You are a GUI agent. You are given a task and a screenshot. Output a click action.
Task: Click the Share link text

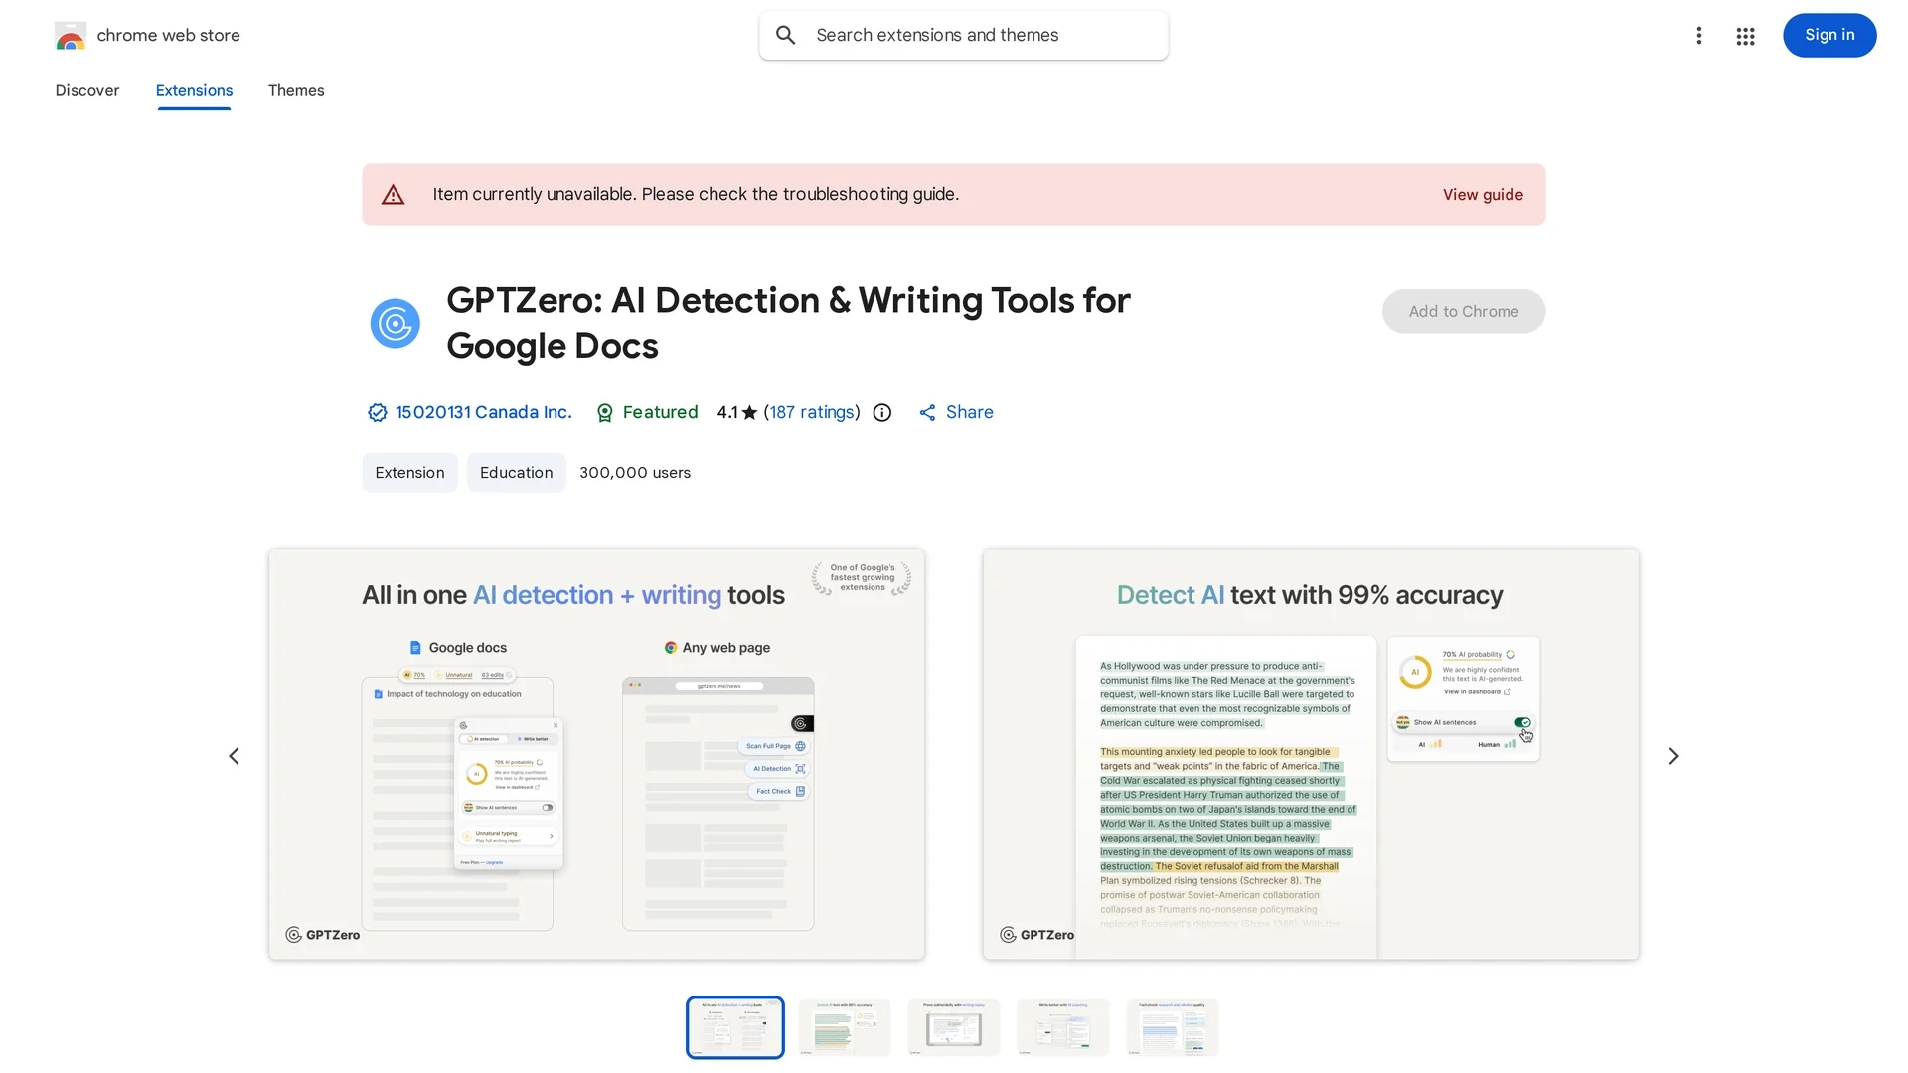[970, 413]
